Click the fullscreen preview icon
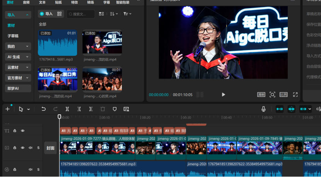 click(x=295, y=95)
